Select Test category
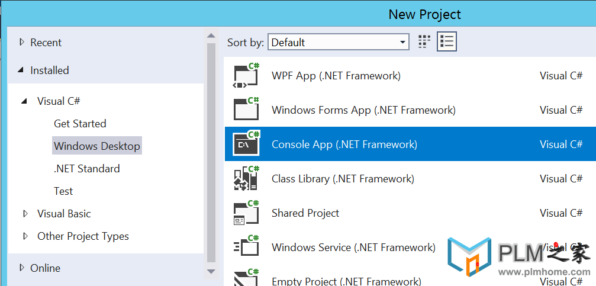The height and width of the screenshot is (286, 596). (63, 191)
